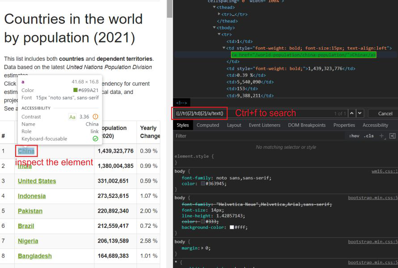Open bootstrap.min.css link beside body margin rule

[373, 242]
